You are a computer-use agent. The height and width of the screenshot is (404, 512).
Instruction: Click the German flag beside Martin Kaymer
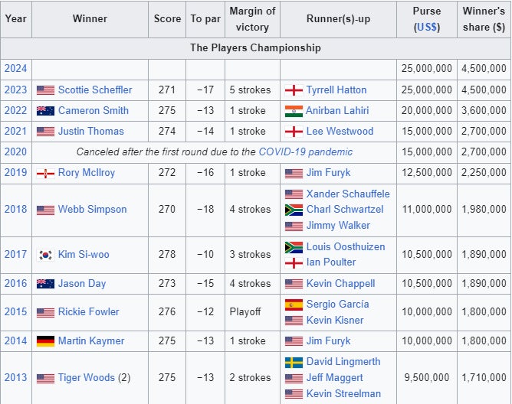45,340
